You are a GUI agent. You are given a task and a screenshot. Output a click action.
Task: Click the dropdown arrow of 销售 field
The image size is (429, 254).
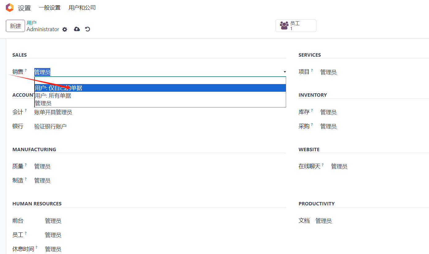point(285,72)
